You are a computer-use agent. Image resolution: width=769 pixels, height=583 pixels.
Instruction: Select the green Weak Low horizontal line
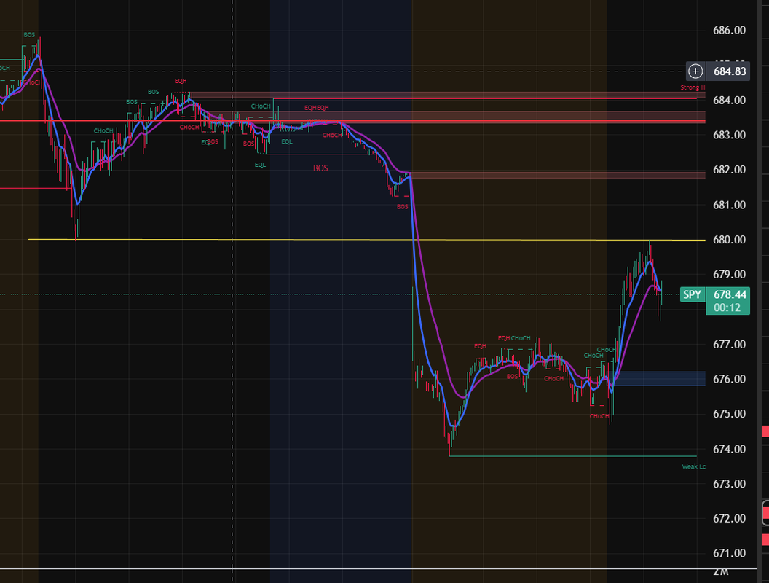573,456
